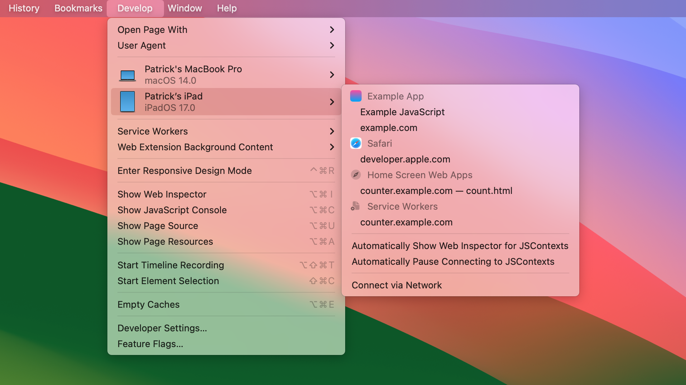
Task: Inspect counter.example.com — count.html web app
Action: click(460, 191)
